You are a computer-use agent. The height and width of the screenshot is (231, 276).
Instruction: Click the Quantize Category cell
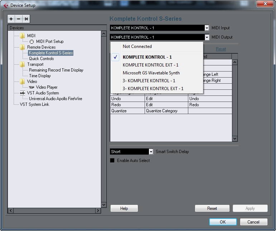(x=166, y=111)
